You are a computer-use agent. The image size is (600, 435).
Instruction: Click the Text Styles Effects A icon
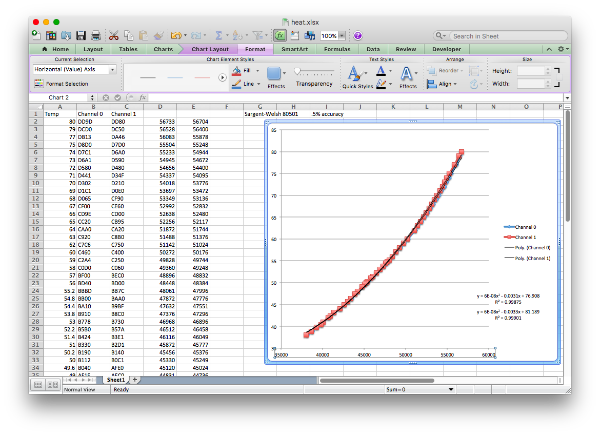point(406,73)
